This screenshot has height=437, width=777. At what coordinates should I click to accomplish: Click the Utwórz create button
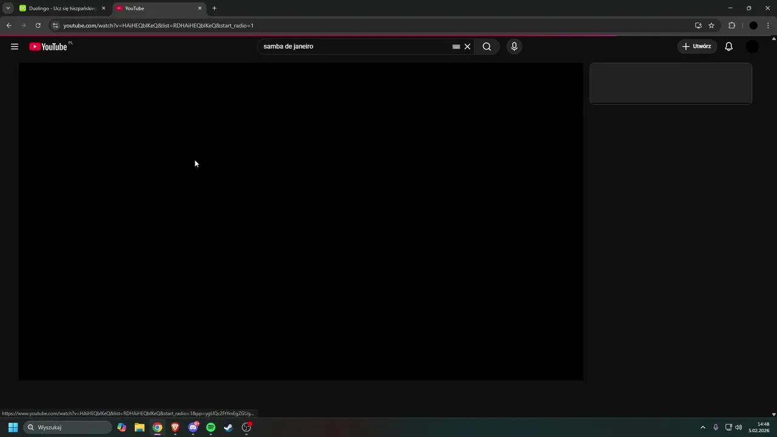coord(697,47)
